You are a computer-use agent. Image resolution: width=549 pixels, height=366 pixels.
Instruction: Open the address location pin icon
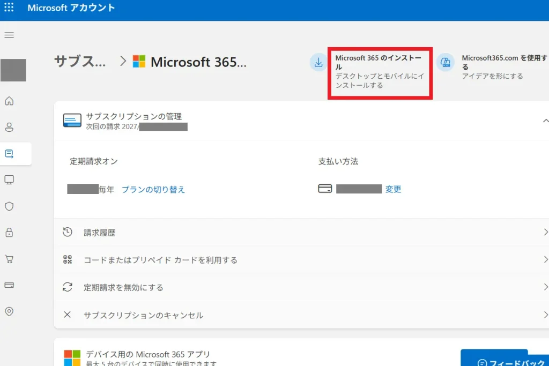click(x=9, y=311)
